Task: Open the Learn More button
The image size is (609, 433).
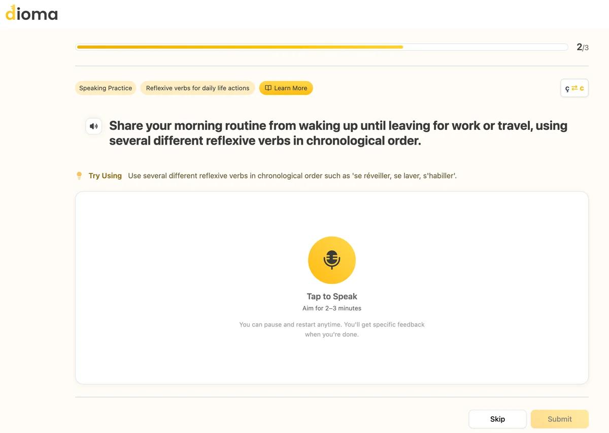Action: click(286, 88)
